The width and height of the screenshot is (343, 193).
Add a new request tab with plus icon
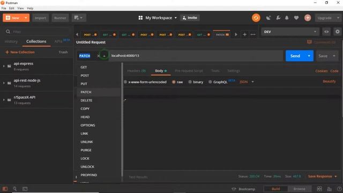point(244,34)
